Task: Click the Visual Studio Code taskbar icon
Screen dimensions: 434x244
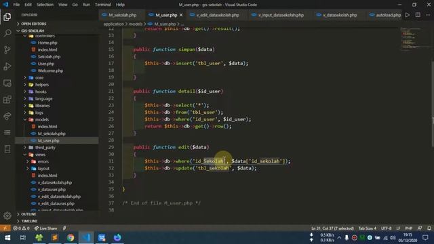Action: click(86, 238)
